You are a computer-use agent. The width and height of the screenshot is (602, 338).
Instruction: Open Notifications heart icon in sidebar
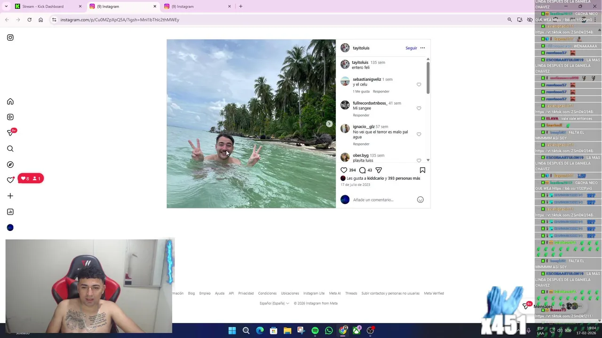[10, 180]
